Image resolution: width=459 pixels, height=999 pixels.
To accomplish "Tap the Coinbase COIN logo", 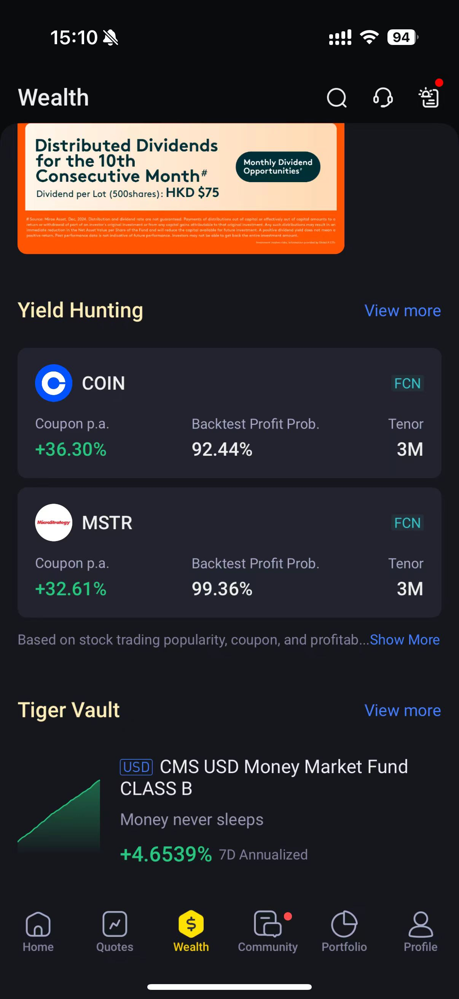I will coord(53,383).
